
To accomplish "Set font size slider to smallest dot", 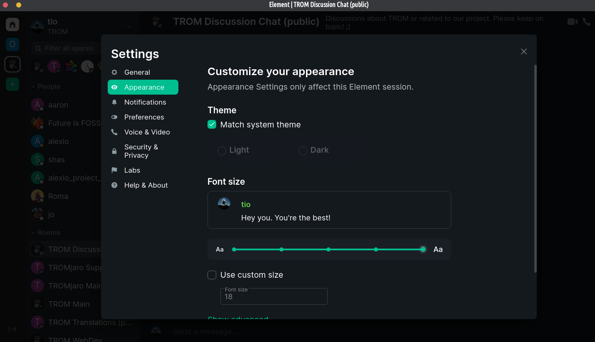I will coord(234,249).
